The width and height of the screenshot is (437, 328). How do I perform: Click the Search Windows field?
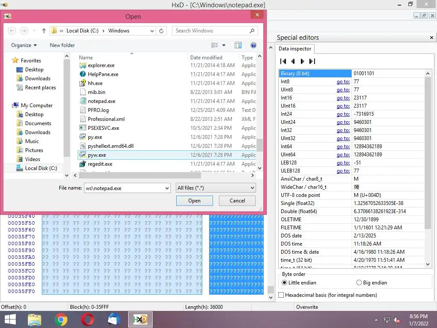(x=210, y=31)
